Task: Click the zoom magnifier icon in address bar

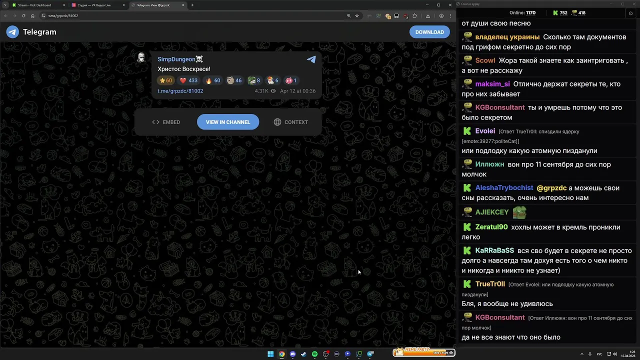Action: (x=348, y=15)
